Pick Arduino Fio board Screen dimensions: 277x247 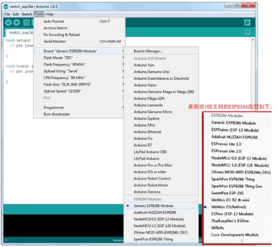coord(161,139)
